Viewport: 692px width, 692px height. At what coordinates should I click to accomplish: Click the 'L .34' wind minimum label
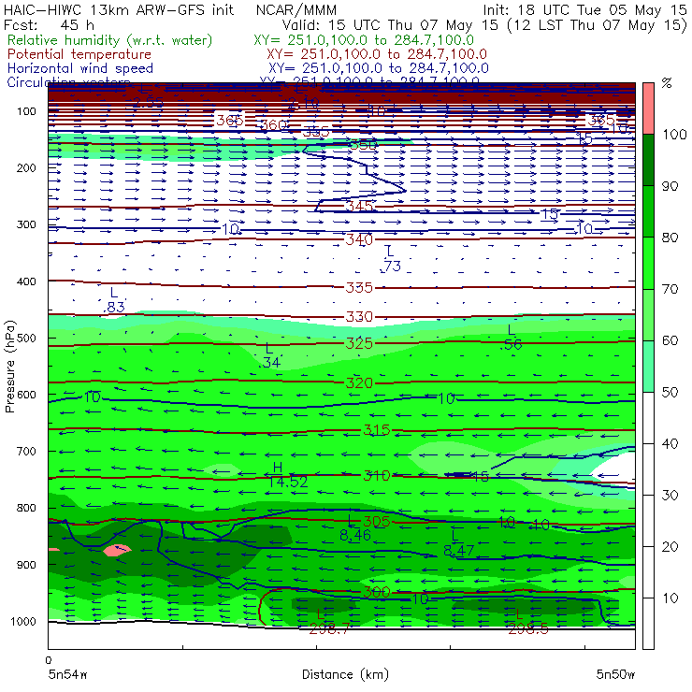tap(268, 356)
